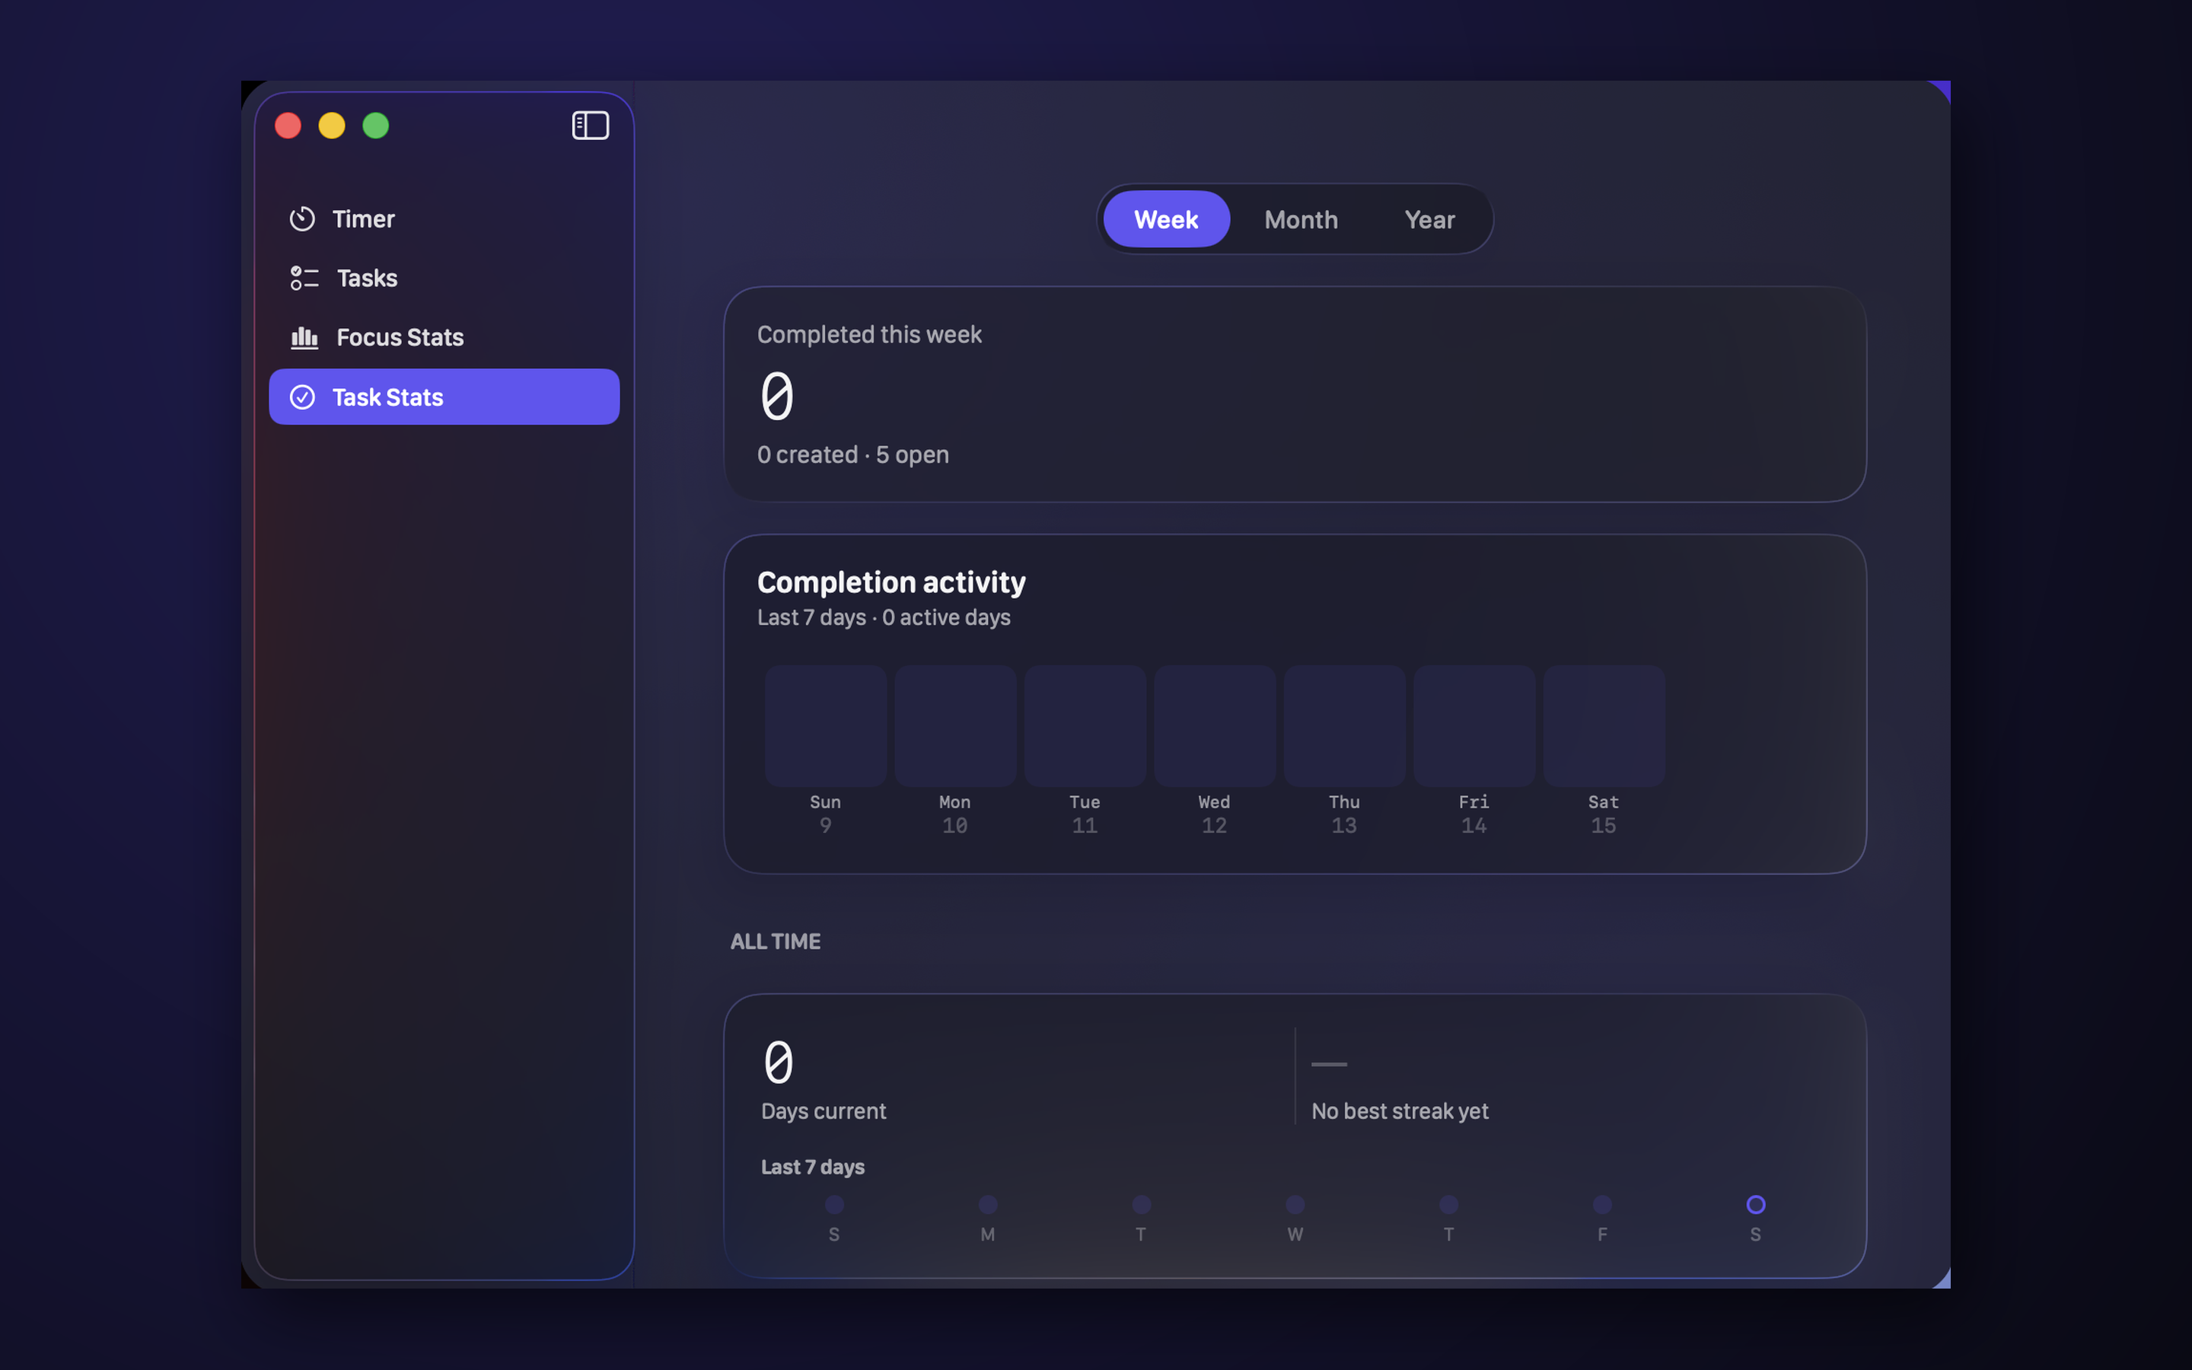The image size is (2192, 1370).
Task: Minimize the window with yellow button
Action: (332, 125)
